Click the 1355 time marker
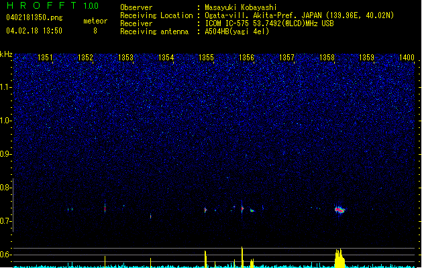The width and height of the screenshot is (422, 268). (206, 58)
